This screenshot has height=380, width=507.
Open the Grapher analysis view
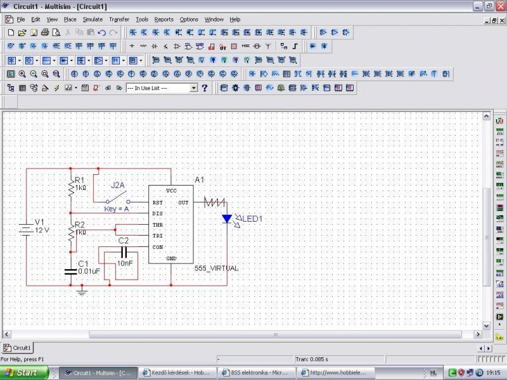[68, 88]
